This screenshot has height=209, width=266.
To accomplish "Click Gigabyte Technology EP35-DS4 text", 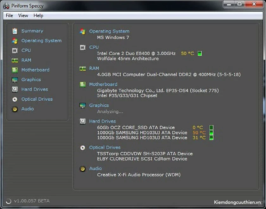I will (x=158, y=91).
